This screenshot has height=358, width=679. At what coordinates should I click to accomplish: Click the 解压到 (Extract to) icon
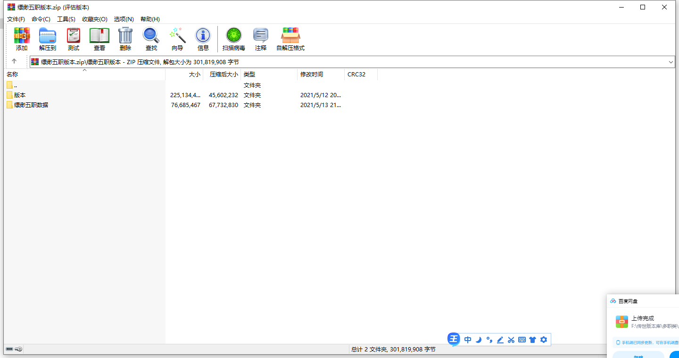[x=48, y=39]
